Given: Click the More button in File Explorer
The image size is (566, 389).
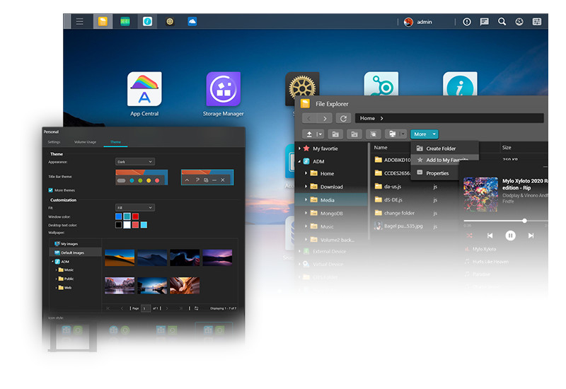Looking at the screenshot, I should click(424, 134).
